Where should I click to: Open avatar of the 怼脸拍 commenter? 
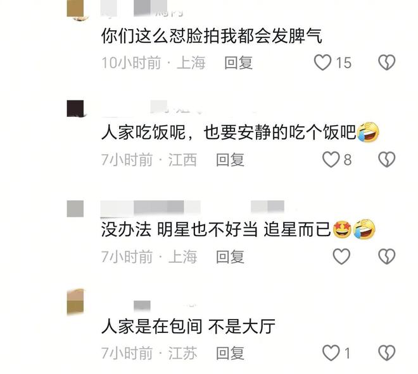click(x=75, y=10)
